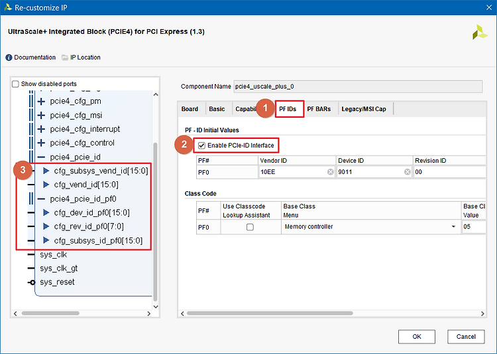Open the Base Class Menu dropdown

(453, 227)
